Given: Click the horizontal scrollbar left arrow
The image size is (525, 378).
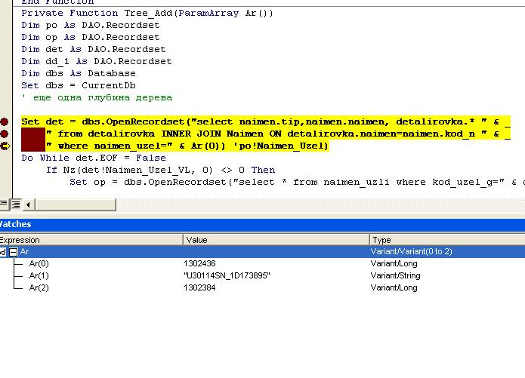Looking at the screenshot, I should click(29, 204).
